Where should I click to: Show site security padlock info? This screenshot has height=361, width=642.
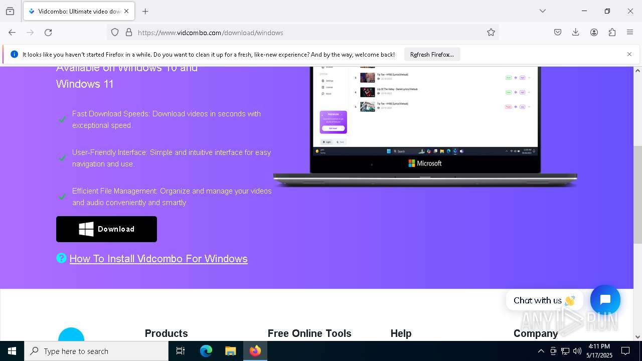coord(129,33)
